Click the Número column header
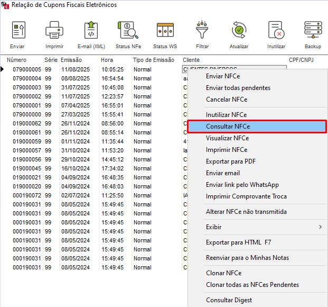The image size is (328, 307). [16, 60]
